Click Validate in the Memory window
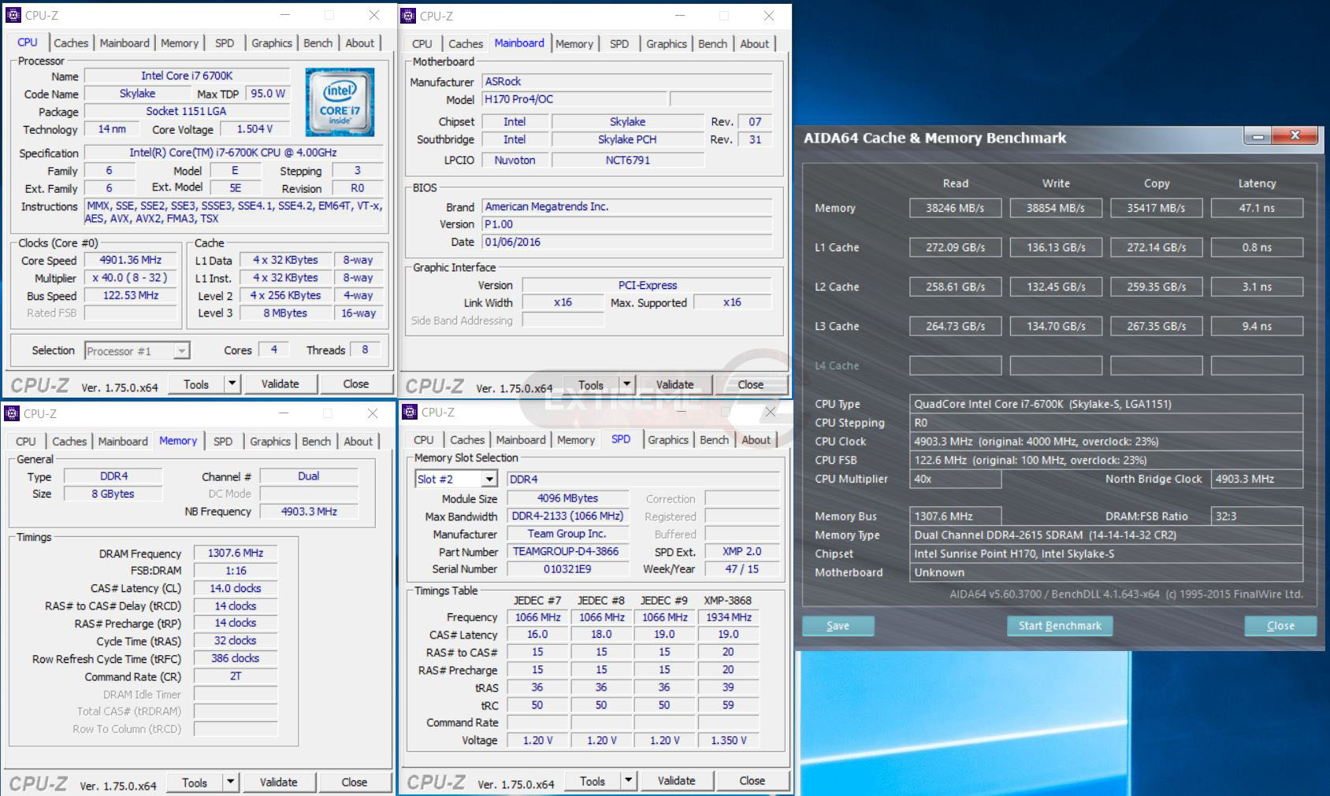Viewport: 1330px width, 796px height. point(278,783)
